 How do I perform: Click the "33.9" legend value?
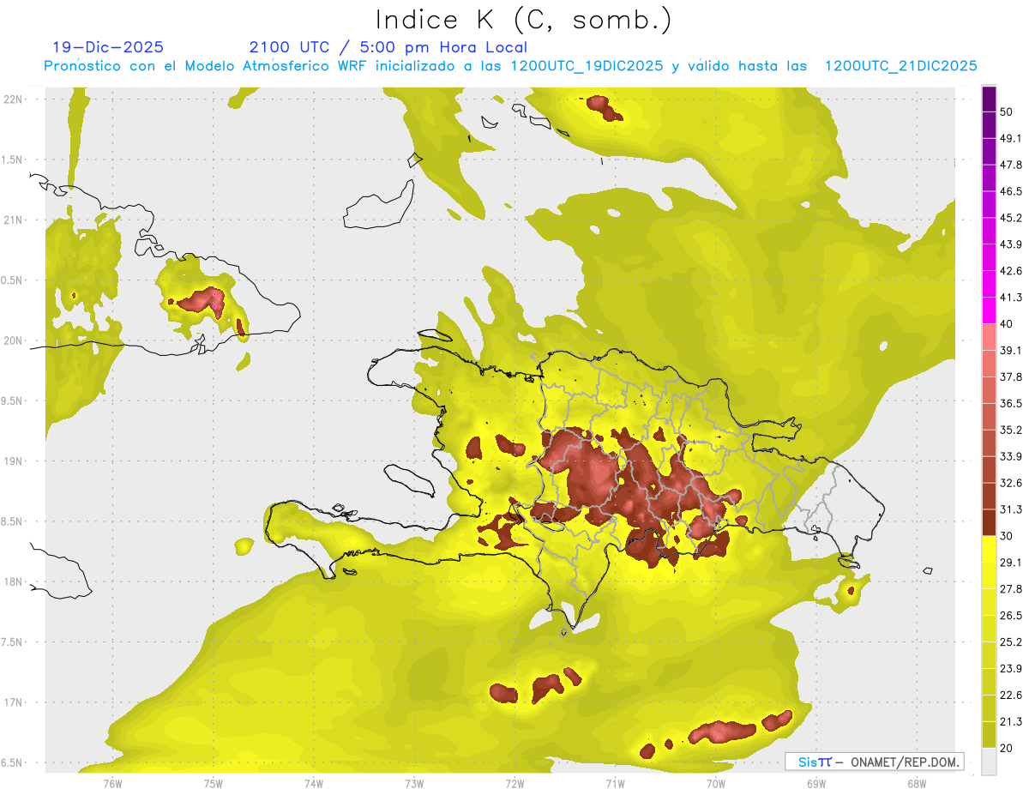1011,456
